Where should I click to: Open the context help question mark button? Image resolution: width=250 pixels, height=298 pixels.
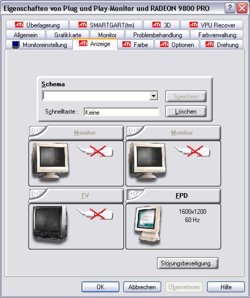click(230, 8)
